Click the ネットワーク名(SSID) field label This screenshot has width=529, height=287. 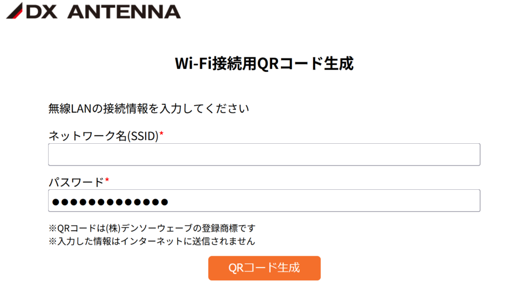(103, 136)
